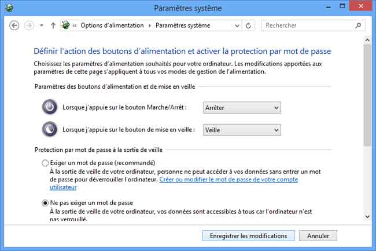The height and width of the screenshot is (251, 376).
Task: Click the back navigation arrow
Action: [15, 26]
